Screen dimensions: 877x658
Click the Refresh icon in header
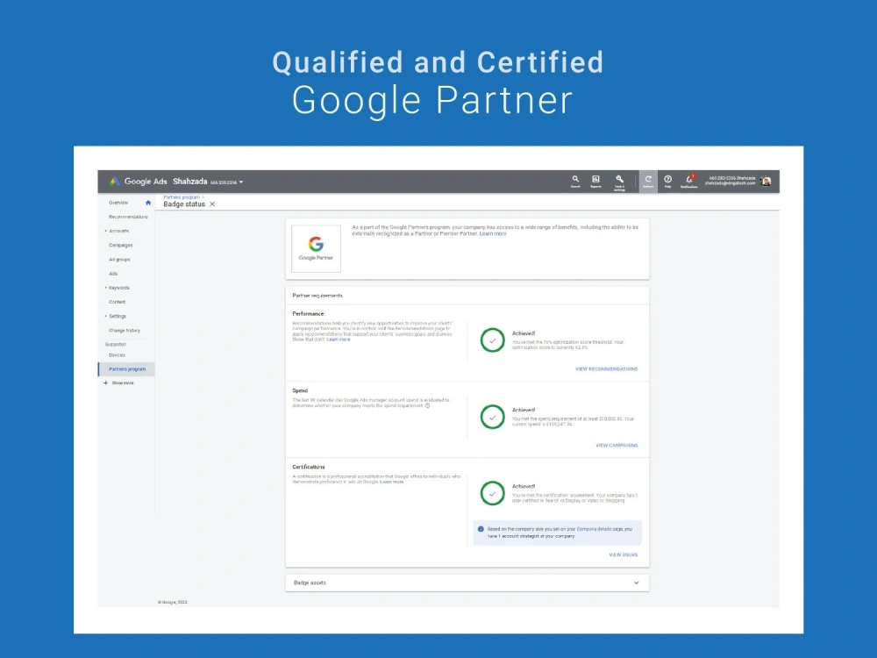(x=648, y=182)
